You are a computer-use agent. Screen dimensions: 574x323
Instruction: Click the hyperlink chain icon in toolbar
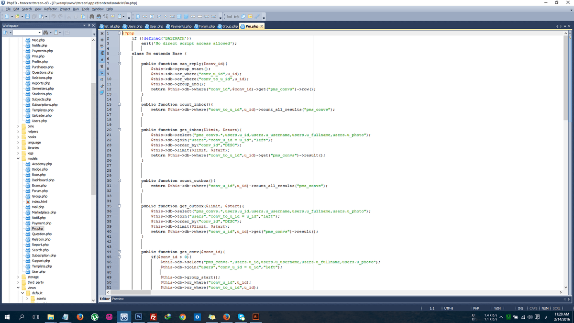point(258,17)
